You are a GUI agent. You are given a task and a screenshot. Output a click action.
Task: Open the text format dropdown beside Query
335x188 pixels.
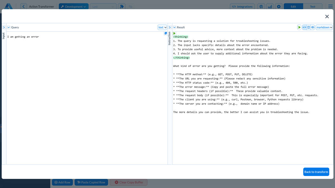162,27
